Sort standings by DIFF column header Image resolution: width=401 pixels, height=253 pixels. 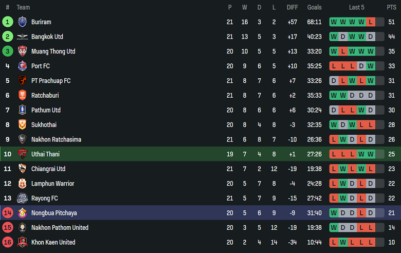(292, 7)
